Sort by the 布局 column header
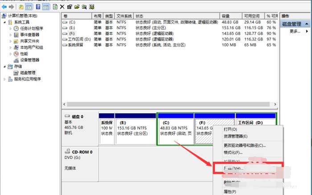The image size is (312, 195). 98,16
